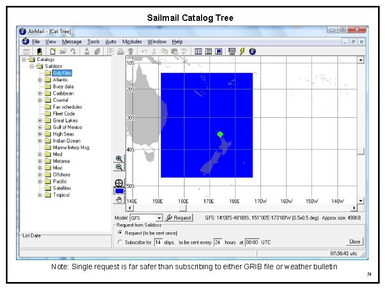Select Request (to be sent once) option
385x289 pixels.
(120, 232)
